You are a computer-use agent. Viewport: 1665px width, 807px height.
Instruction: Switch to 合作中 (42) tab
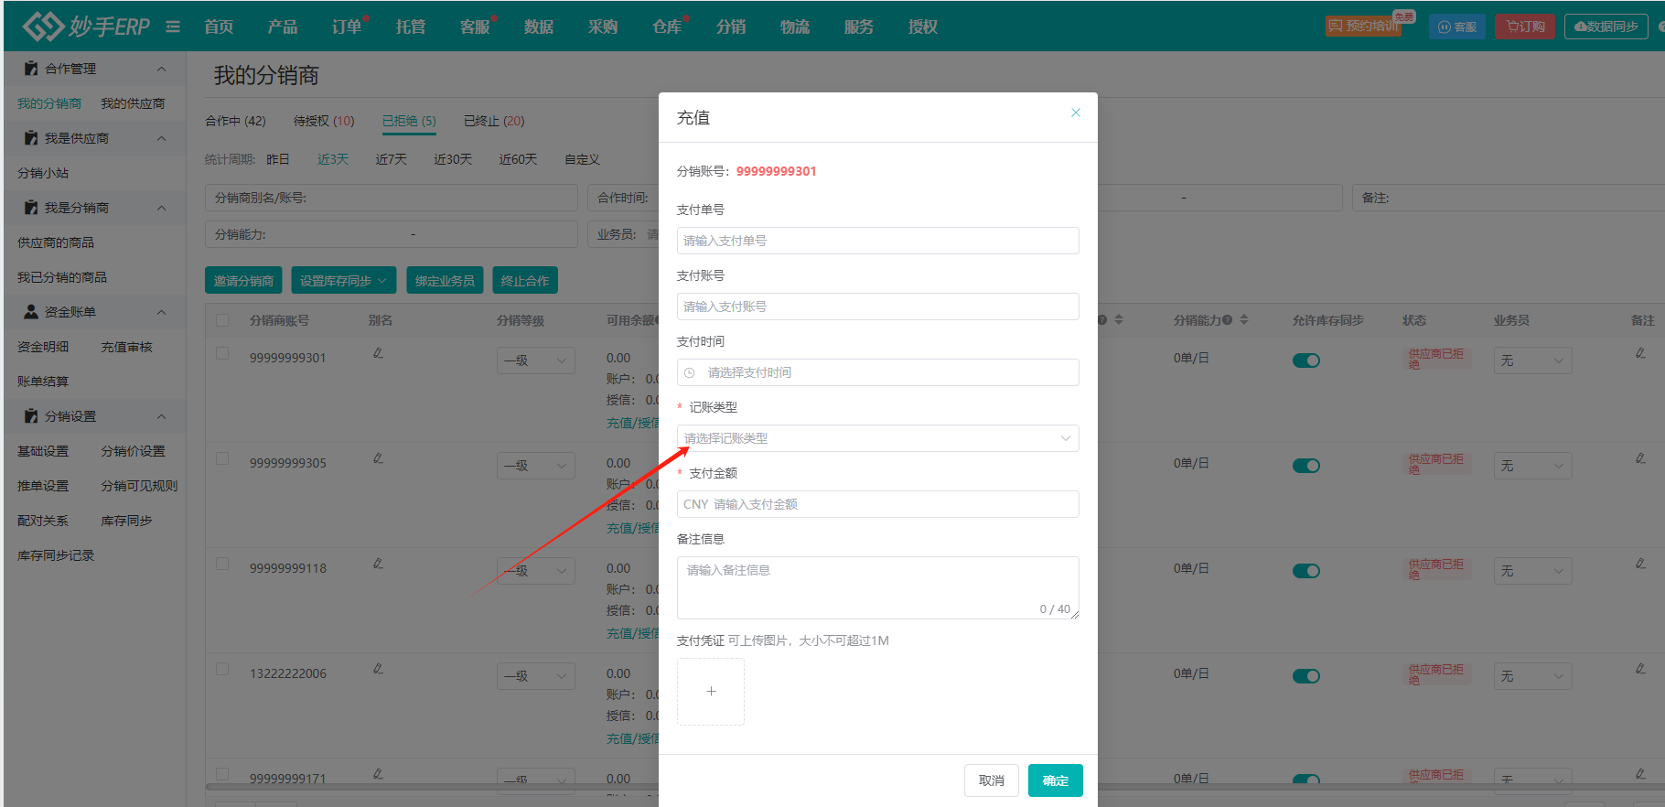(x=235, y=121)
